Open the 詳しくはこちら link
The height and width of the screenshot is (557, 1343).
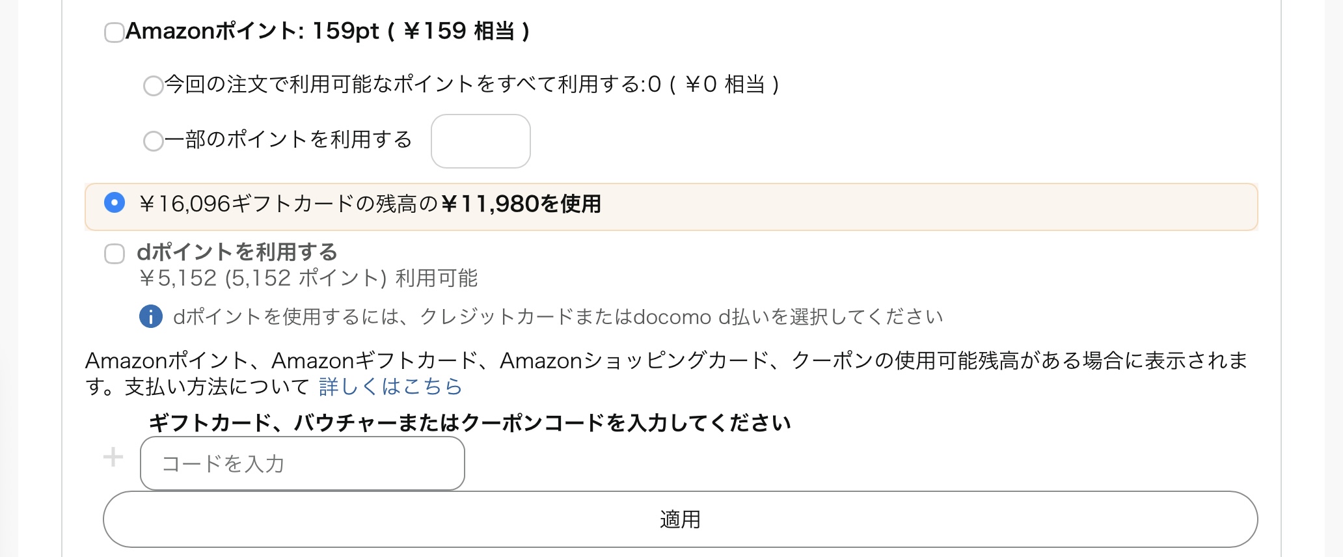click(x=390, y=387)
